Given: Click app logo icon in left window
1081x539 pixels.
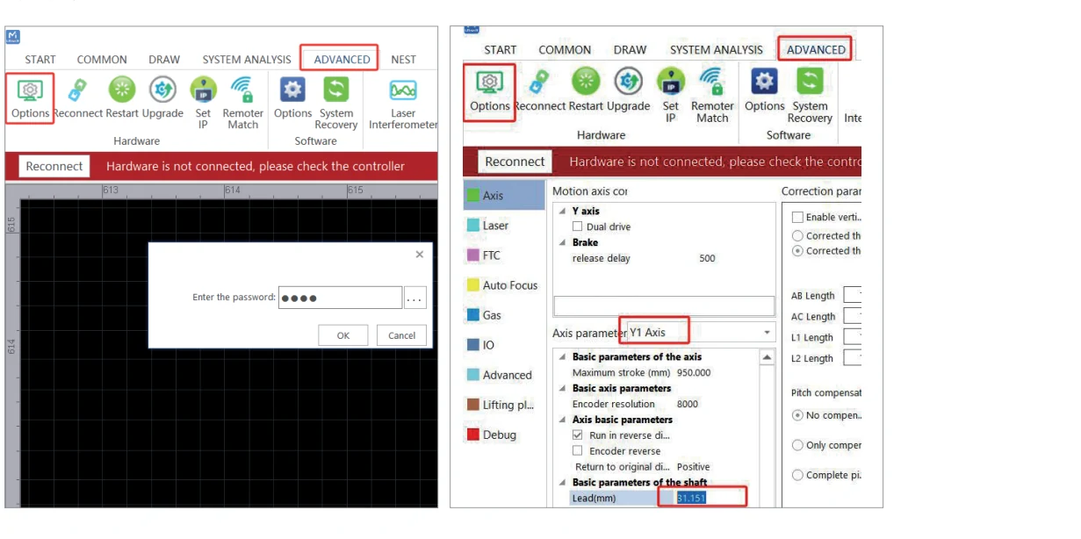Looking at the screenshot, I should click(13, 37).
